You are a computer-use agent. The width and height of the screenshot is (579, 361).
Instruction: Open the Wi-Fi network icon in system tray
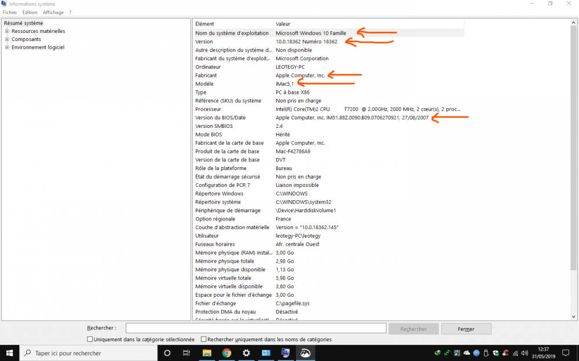514,353
